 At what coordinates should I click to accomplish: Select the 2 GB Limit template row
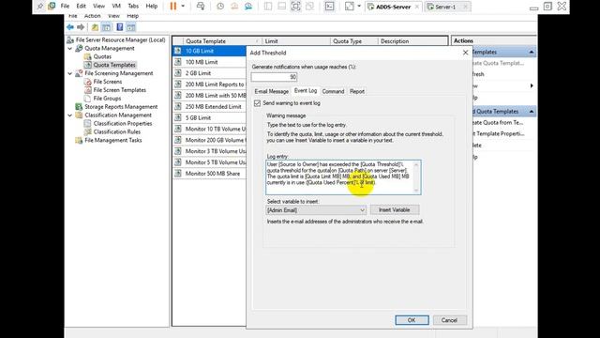coord(210,73)
